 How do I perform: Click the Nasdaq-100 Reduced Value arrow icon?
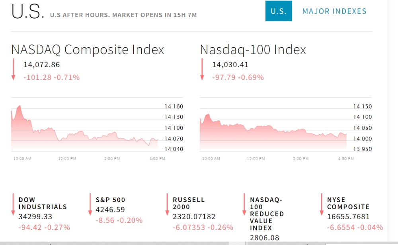pos(244,204)
